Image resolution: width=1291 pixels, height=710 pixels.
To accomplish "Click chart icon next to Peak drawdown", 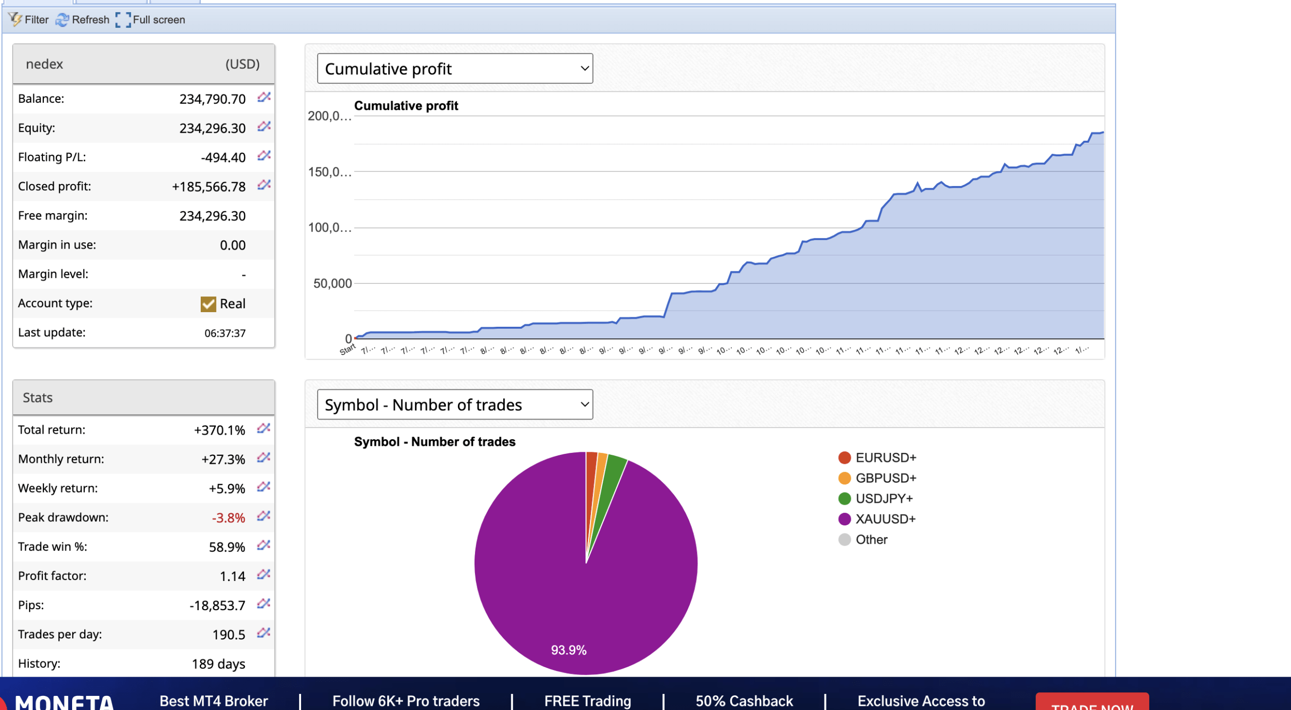I will (263, 516).
